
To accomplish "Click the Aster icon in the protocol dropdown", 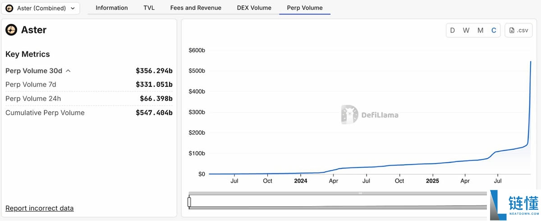I will pos(9,8).
